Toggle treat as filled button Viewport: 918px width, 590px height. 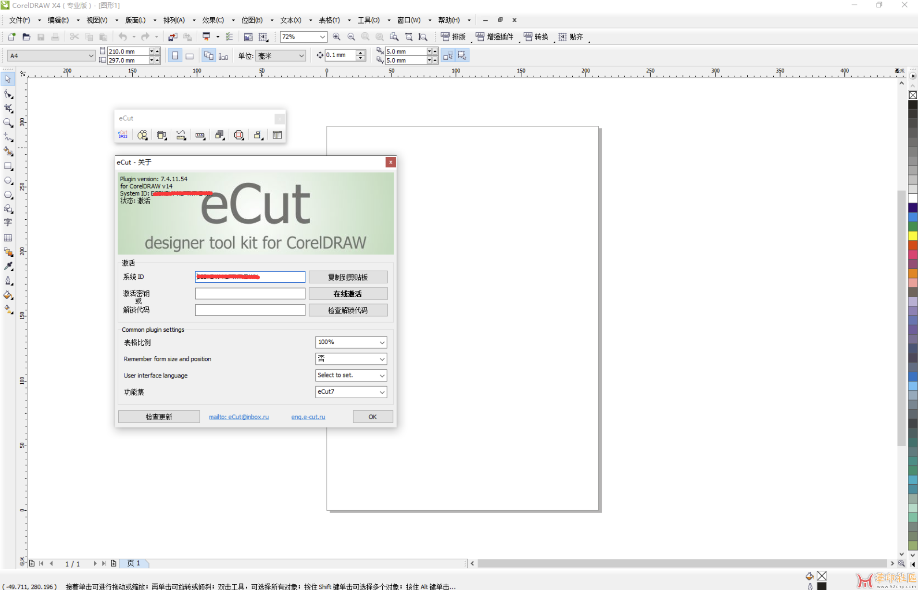point(462,56)
